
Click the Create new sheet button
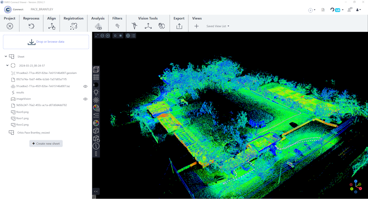(46, 144)
